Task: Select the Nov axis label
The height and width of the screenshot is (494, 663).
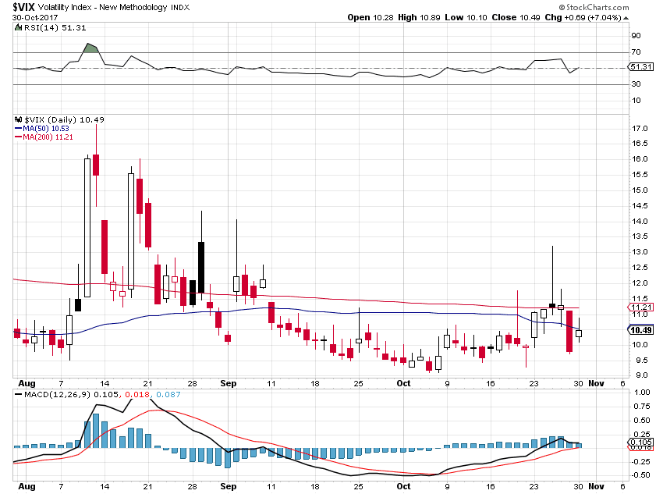Action: click(597, 383)
